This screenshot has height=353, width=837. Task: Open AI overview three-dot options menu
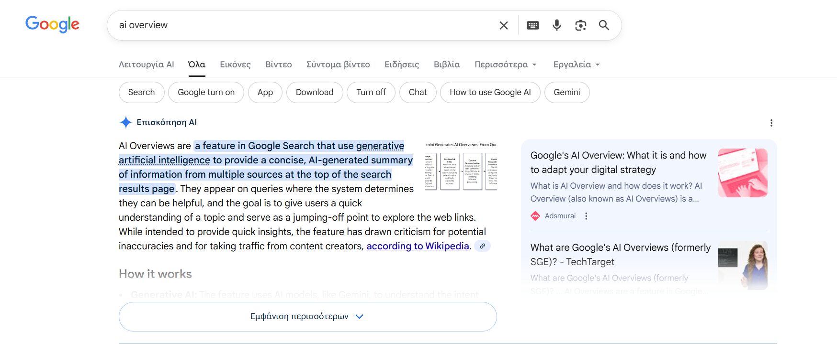click(x=771, y=123)
